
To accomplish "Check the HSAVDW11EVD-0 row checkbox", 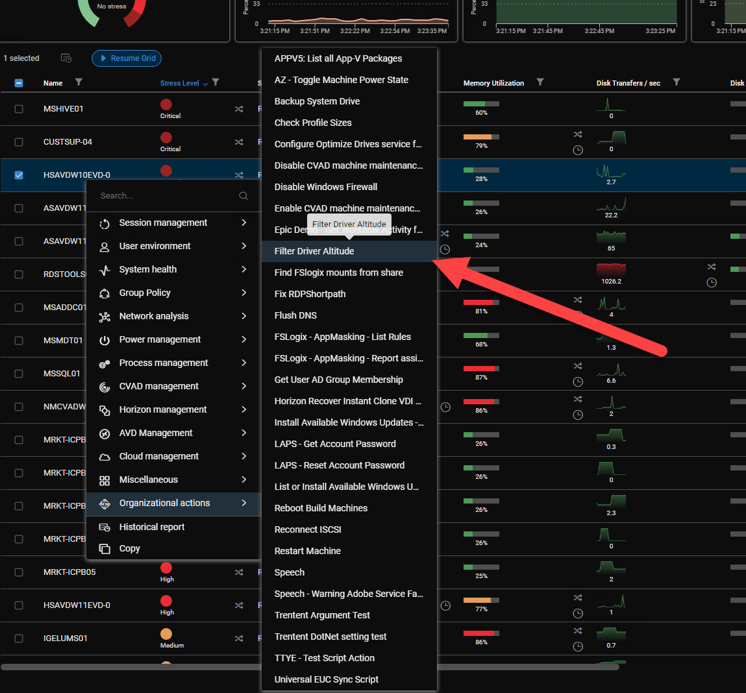I will click(x=19, y=605).
